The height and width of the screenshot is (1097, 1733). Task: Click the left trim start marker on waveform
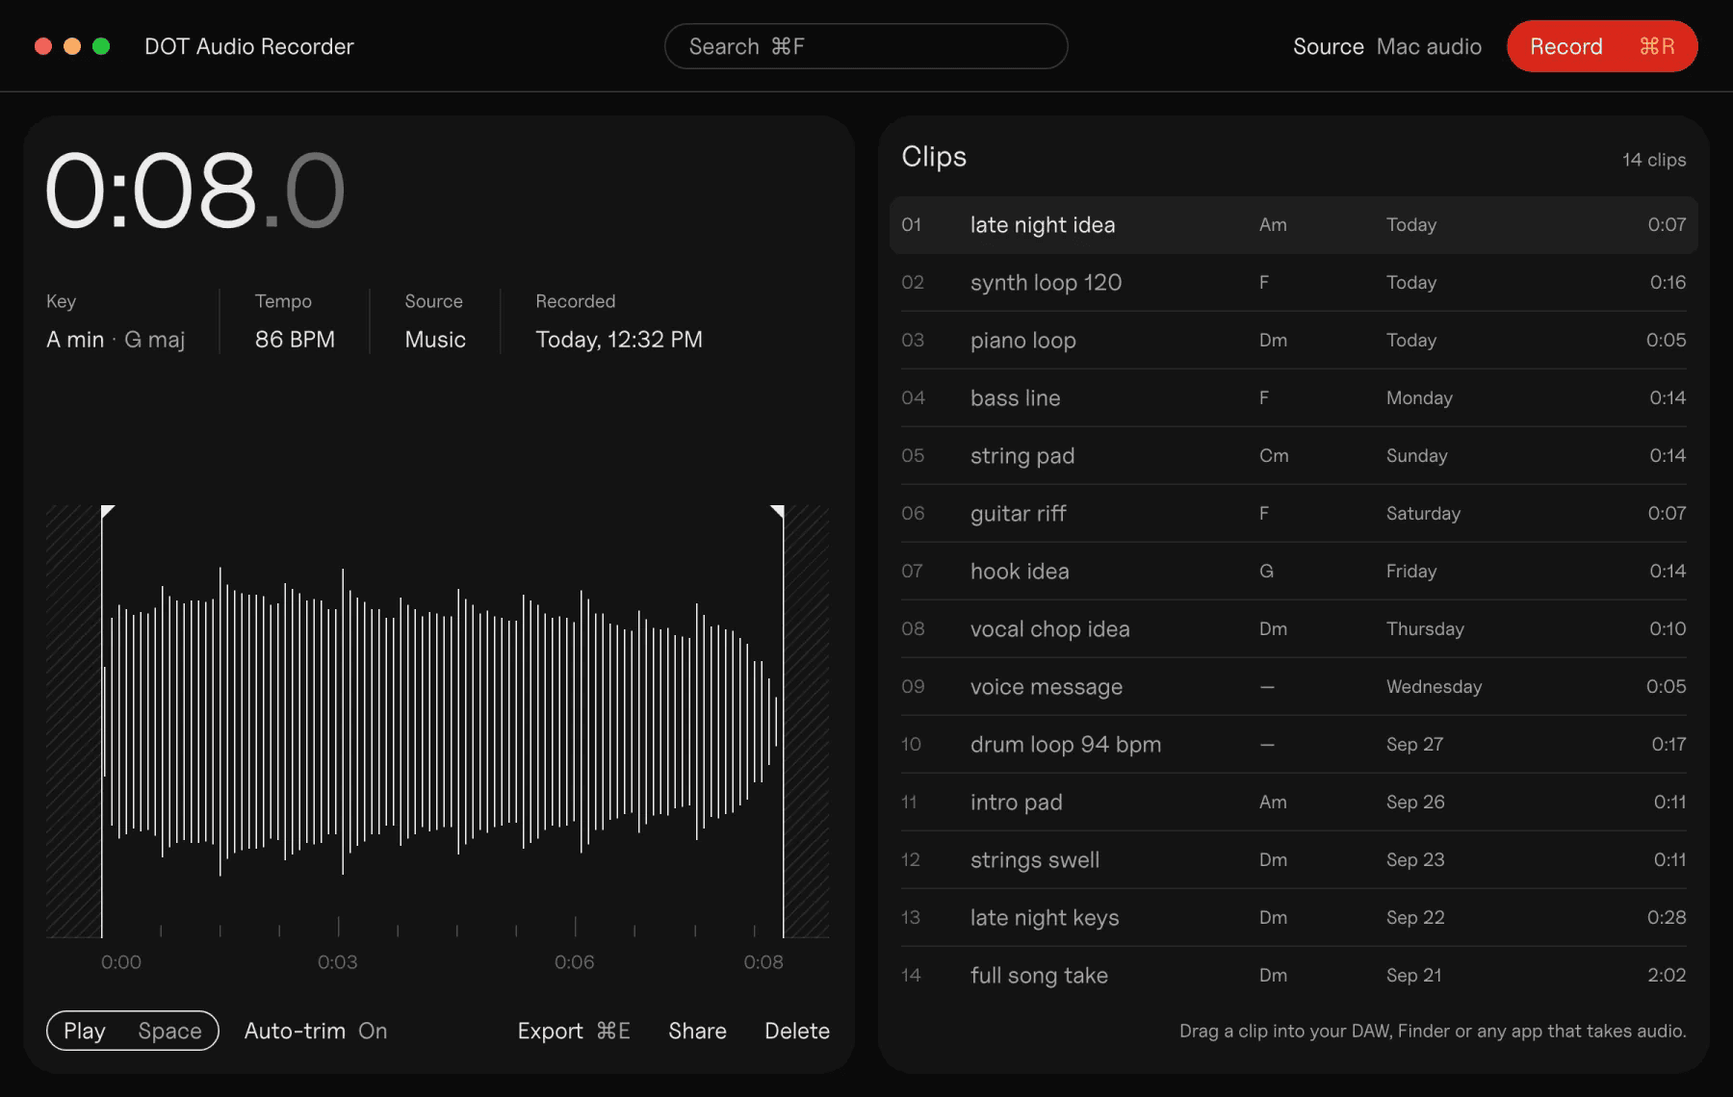click(x=107, y=512)
